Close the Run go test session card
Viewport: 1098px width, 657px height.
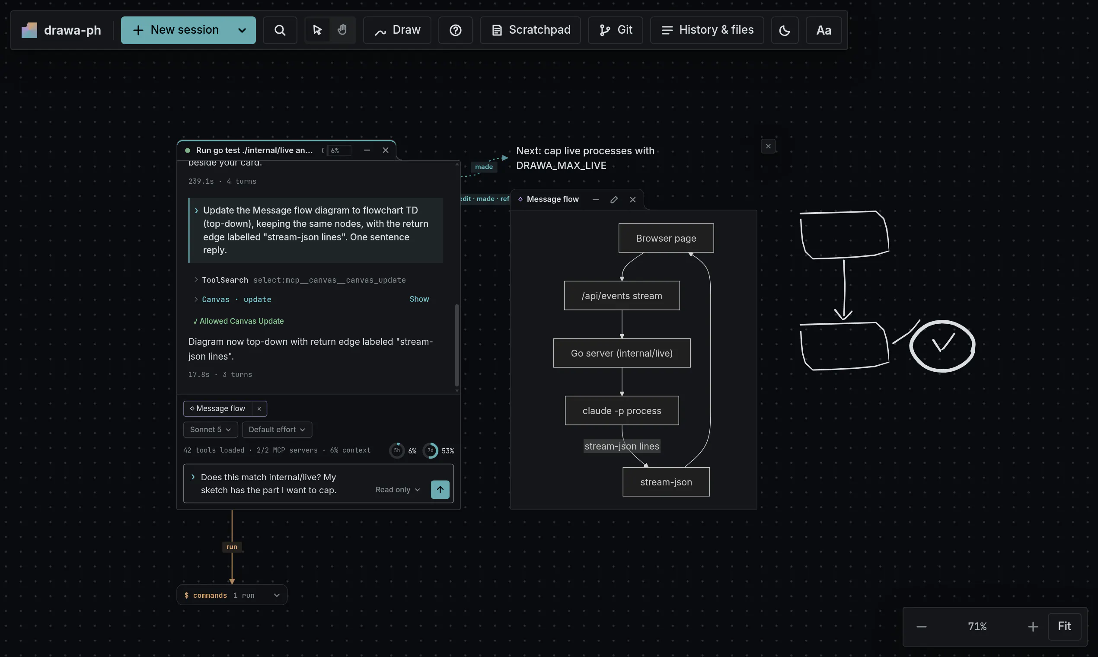(386, 150)
